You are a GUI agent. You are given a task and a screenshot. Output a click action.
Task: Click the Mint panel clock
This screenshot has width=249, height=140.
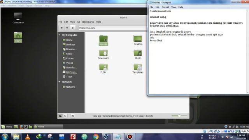pyautogui.click(x=242, y=127)
